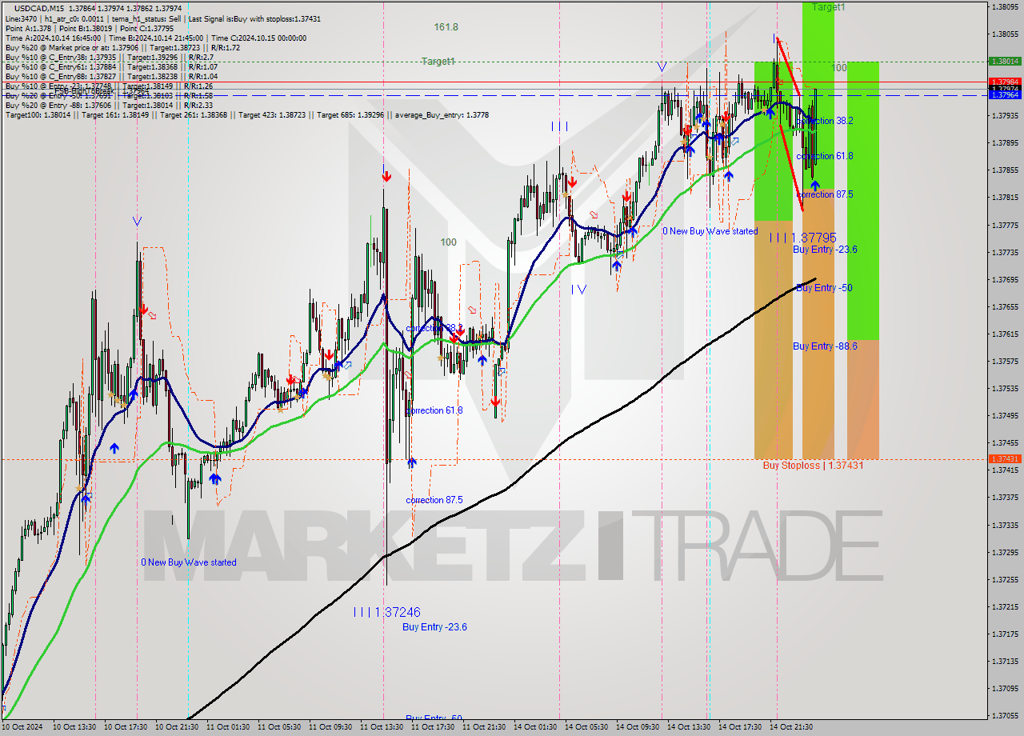
Task: Click the blue 'I V' wave marker
Action: (x=578, y=290)
